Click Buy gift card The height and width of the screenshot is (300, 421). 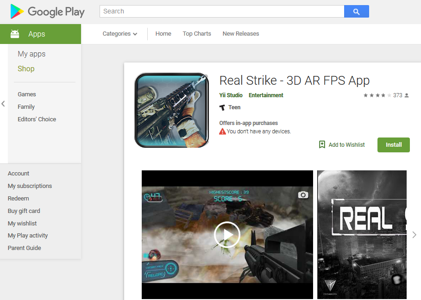pos(24,211)
